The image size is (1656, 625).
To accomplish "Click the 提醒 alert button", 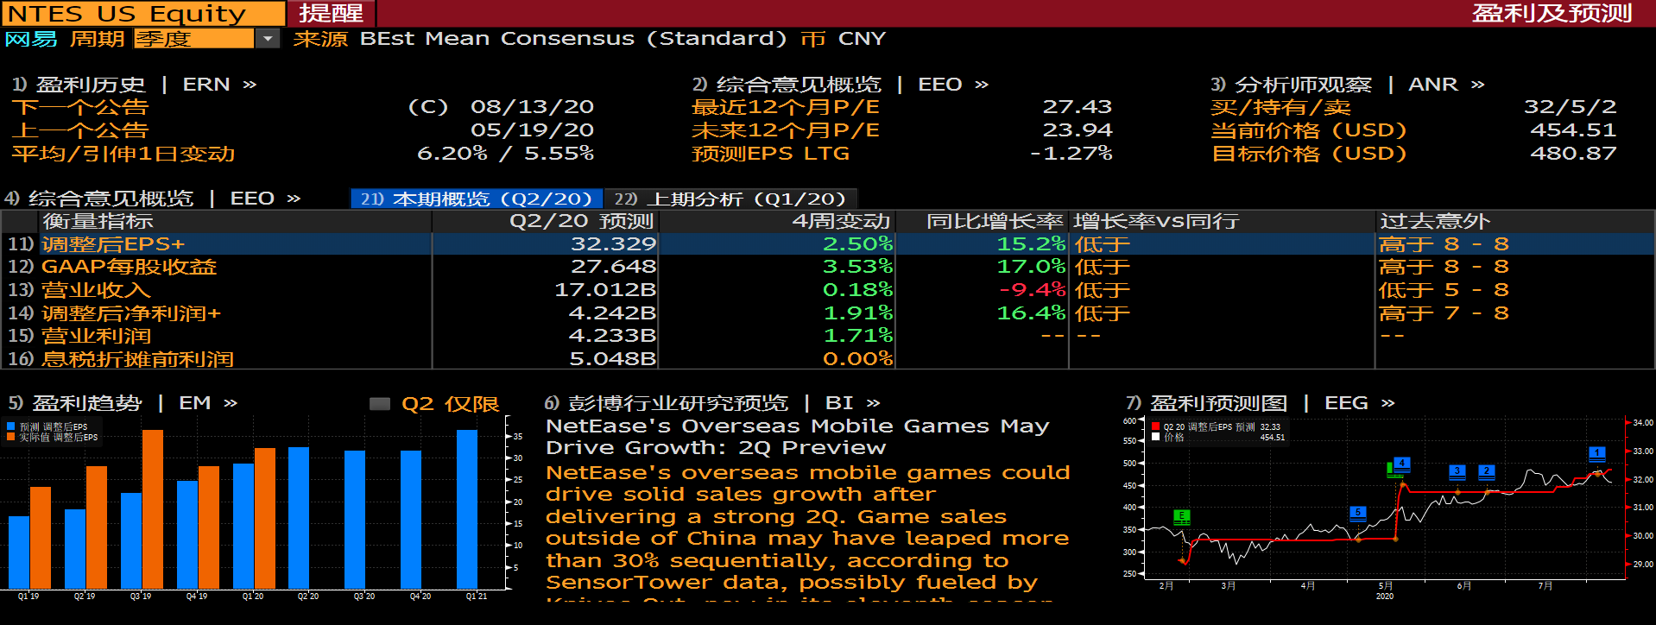I will tap(332, 14).
